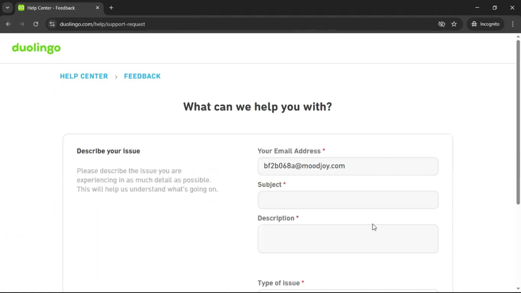This screenshot has width=521, height=293.
Task: Click the browser back navigation arrow
Action: (8, 24)
